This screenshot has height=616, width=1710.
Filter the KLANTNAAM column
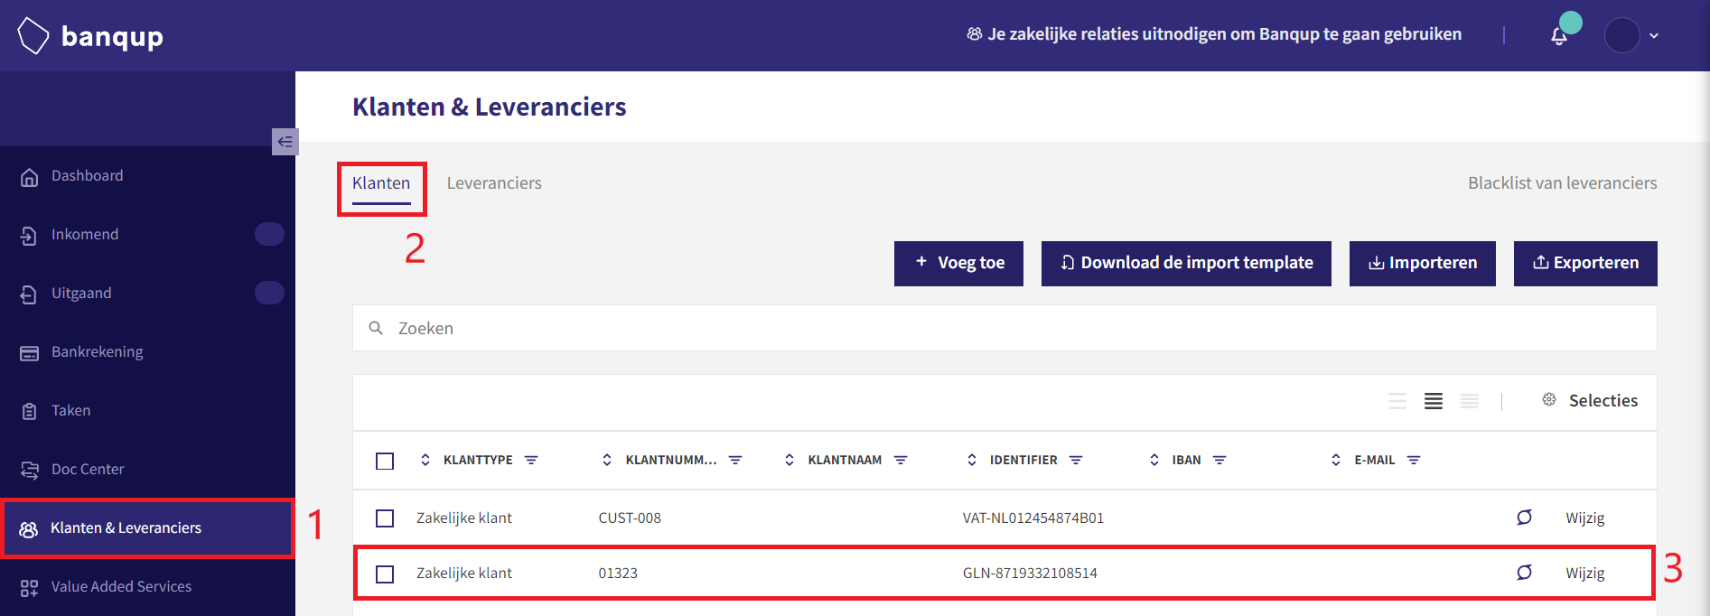(x=901, y=460)
